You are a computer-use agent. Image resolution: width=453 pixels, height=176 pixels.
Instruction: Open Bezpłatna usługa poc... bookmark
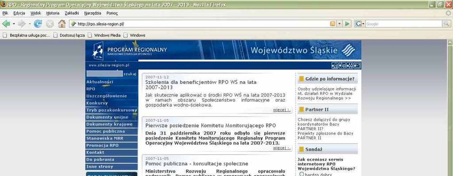coord(26,35)
